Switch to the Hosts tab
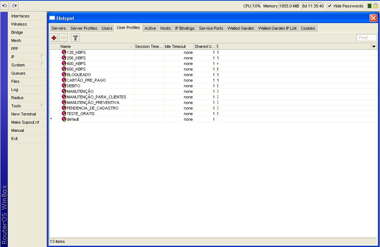 (165, 28)
